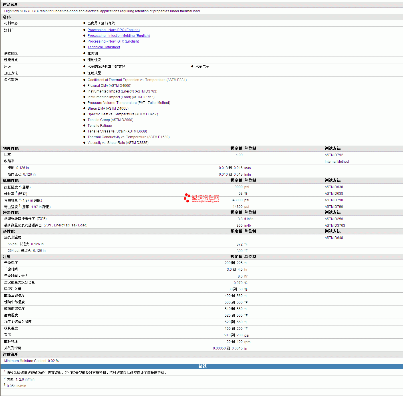Select Pressure-Volume-Temperature (PVT - Zoller Method) entry

[x=129, y=103]
